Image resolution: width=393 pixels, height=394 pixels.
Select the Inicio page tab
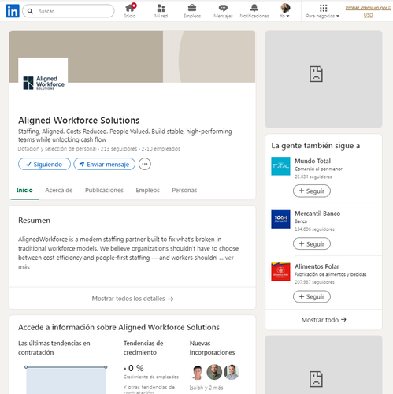tap(24, 190)
